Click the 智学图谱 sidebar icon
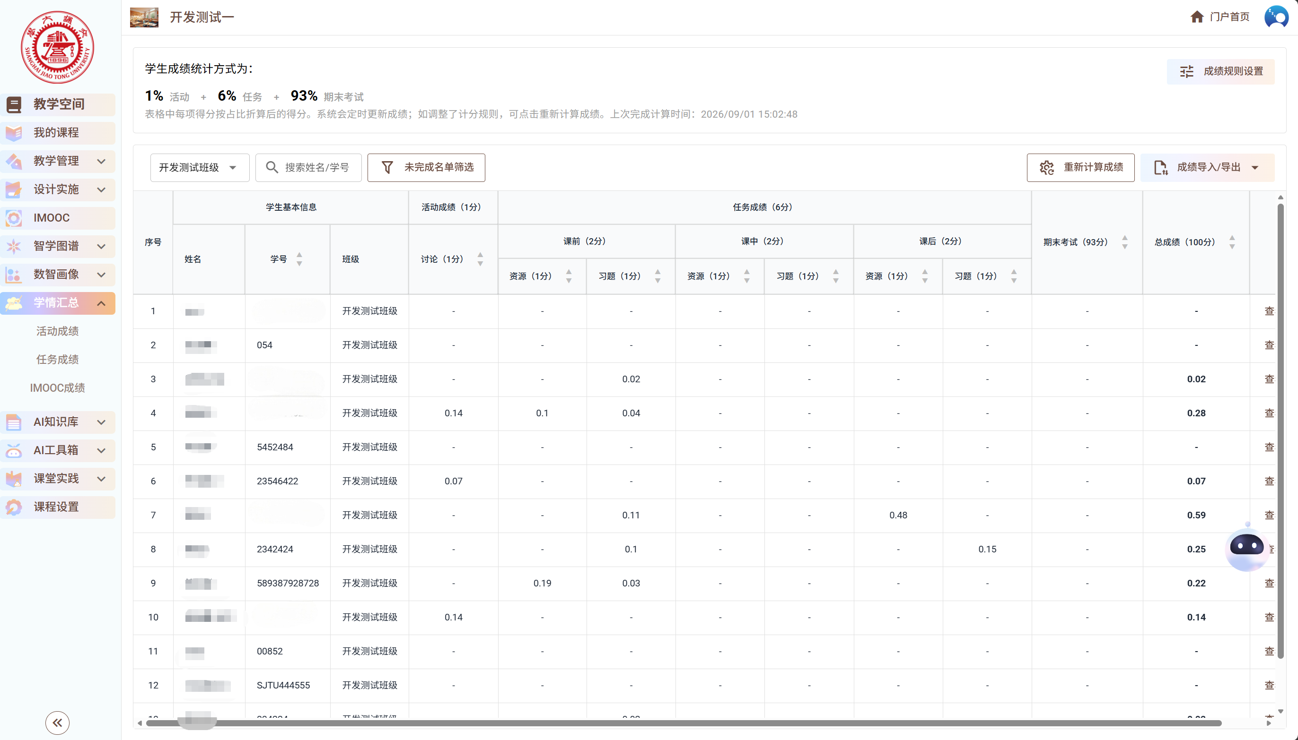Image resolution: width=1298 pixels, height=740 pixels. [x=14, y=247]
